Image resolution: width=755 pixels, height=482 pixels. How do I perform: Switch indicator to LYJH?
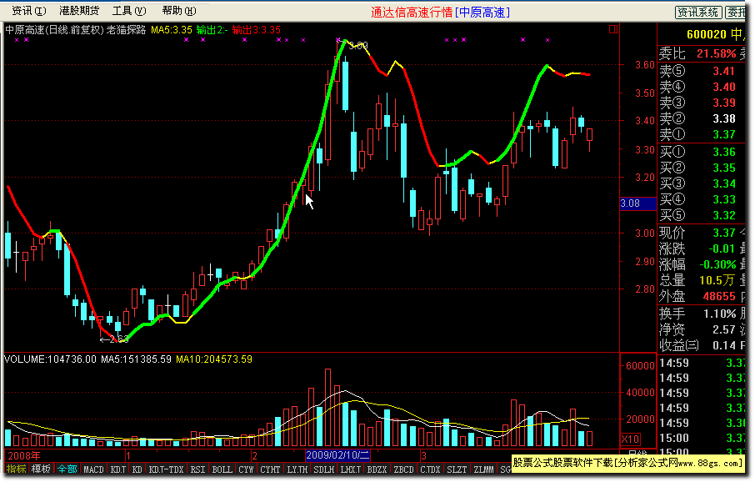pos(297,469)
